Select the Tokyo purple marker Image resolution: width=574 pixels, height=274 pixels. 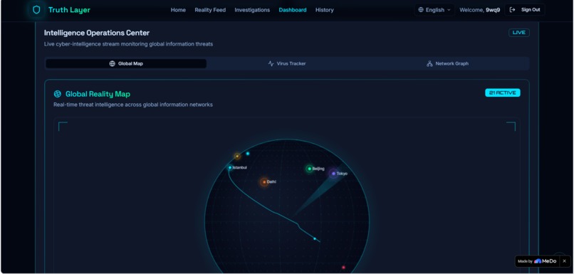333,174
